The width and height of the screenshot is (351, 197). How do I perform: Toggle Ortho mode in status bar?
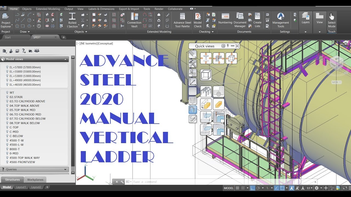(253, 188)
